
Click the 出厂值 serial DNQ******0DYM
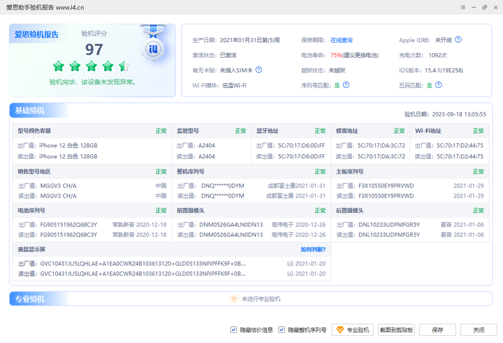click(x=222, y=186)
